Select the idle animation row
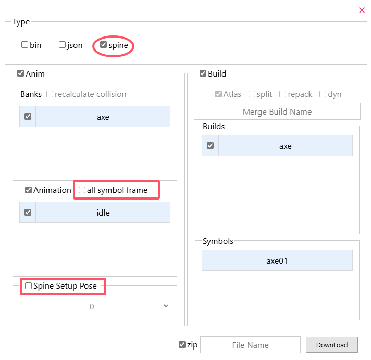 click(103, 213)
